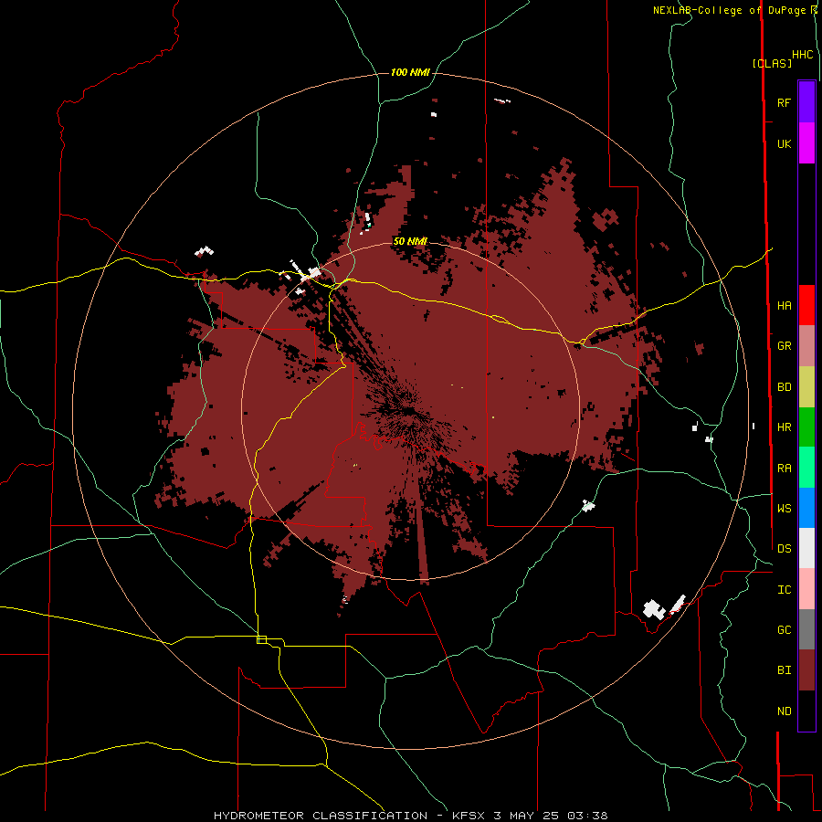Click the 'BD' legend label
Image resolution: width=822 pixels, height=822 pixels.
[x=784, y=387]
